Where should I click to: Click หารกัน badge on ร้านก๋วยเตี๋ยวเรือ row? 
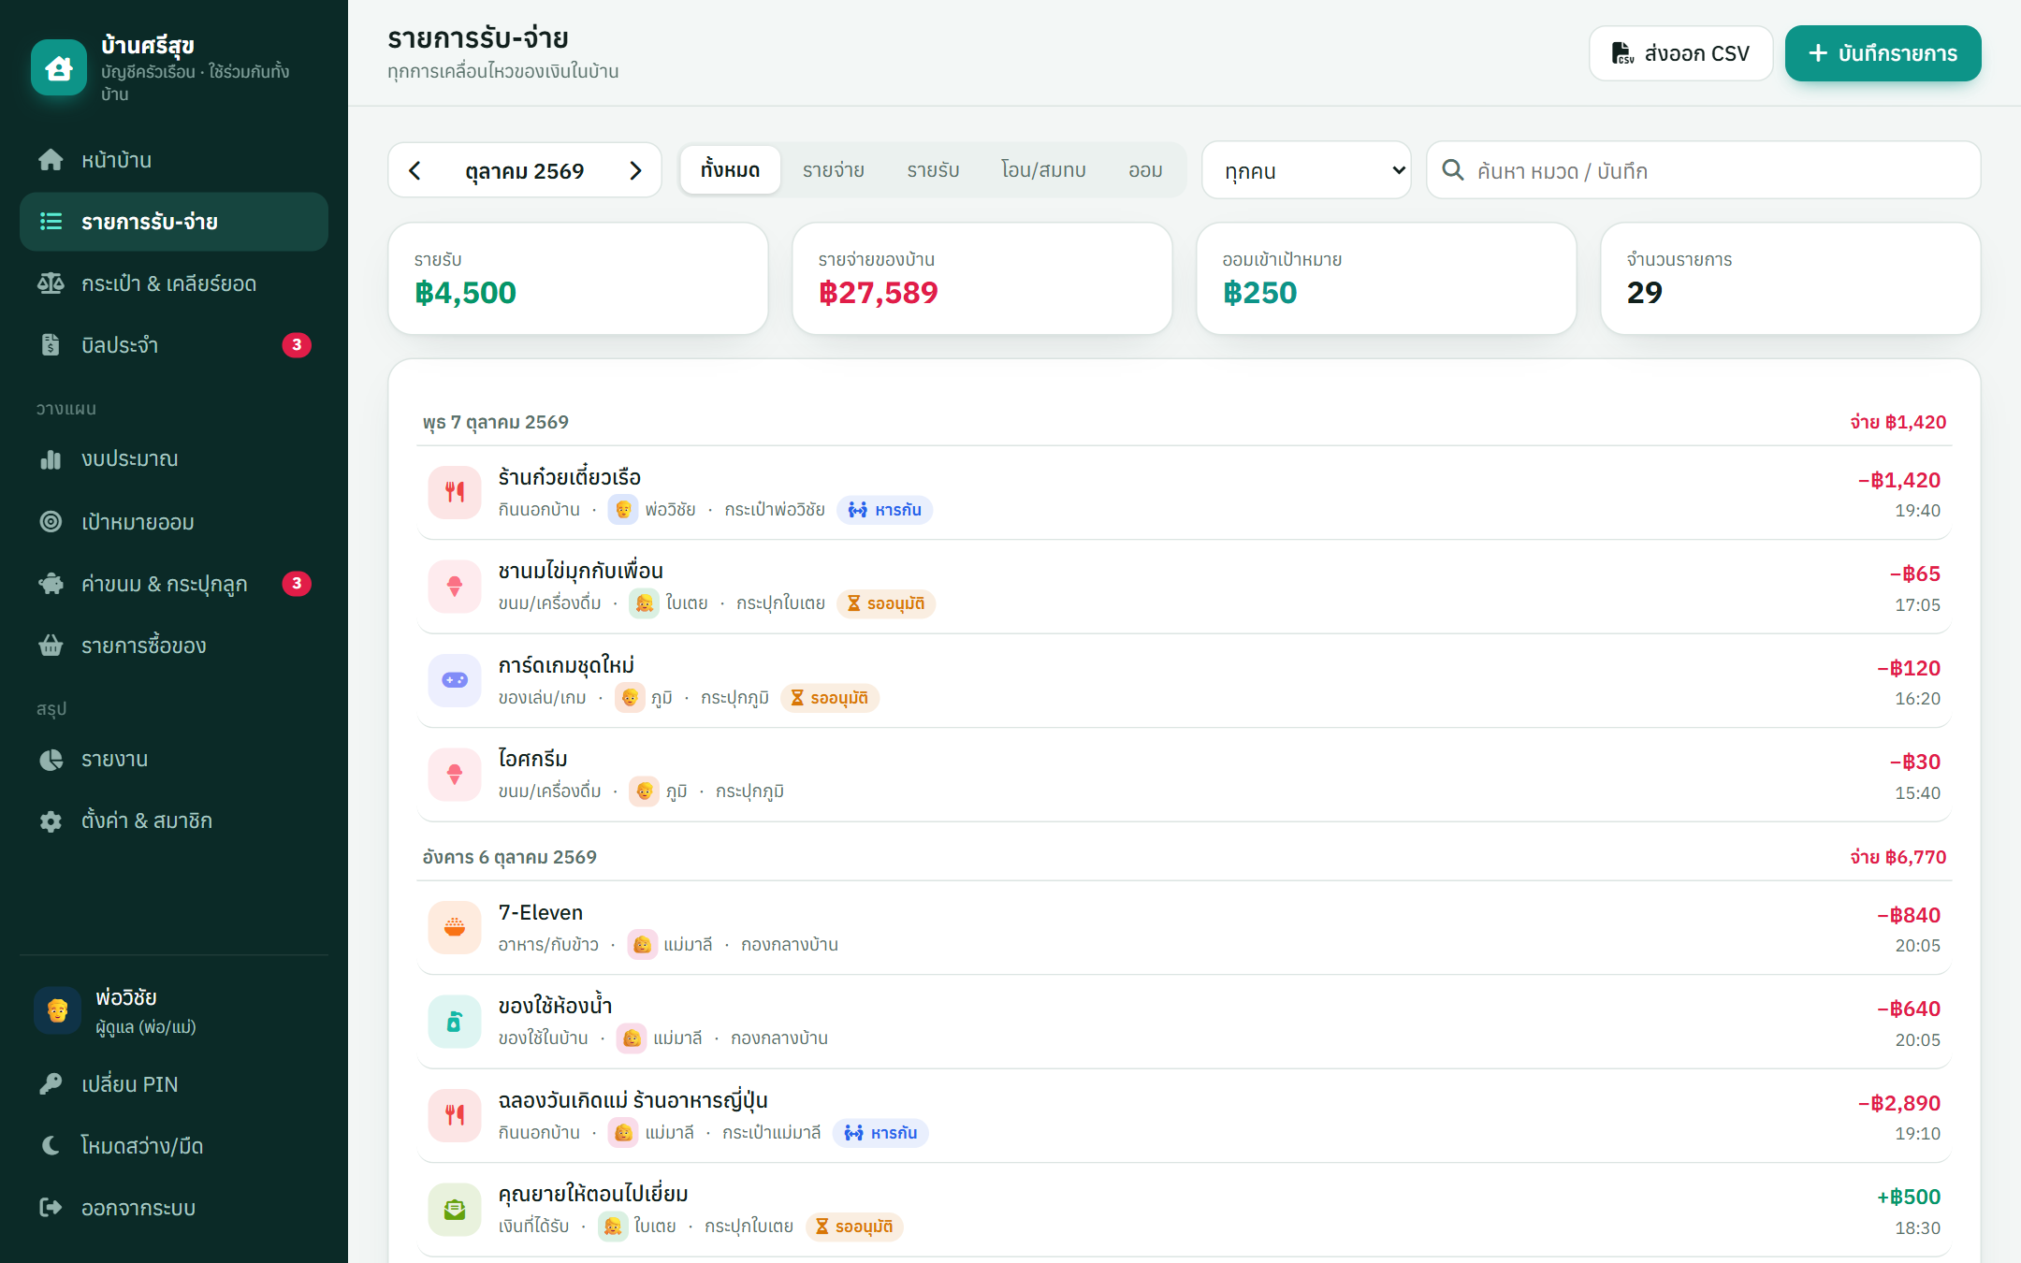tap(884, 510)
